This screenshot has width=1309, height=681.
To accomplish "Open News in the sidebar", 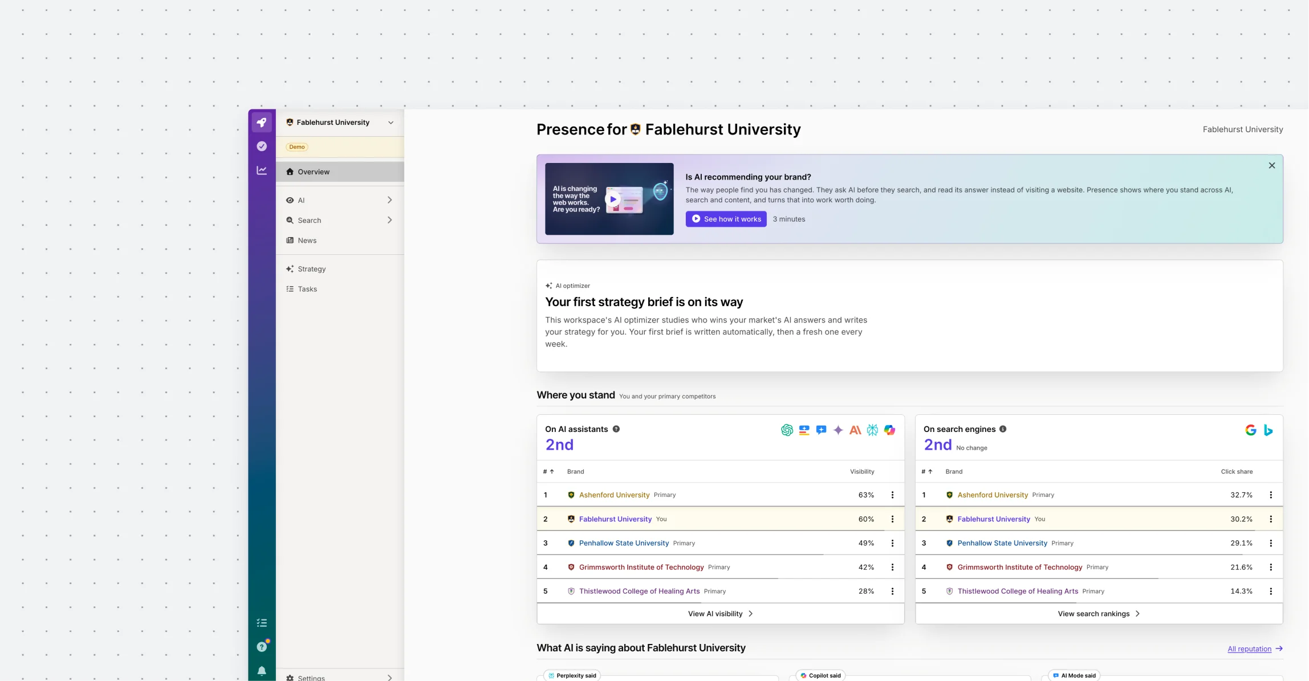I will [340, 240].
